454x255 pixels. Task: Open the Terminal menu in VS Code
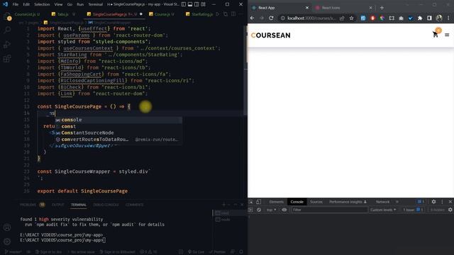pyautogui.click(x=95, y=4)
